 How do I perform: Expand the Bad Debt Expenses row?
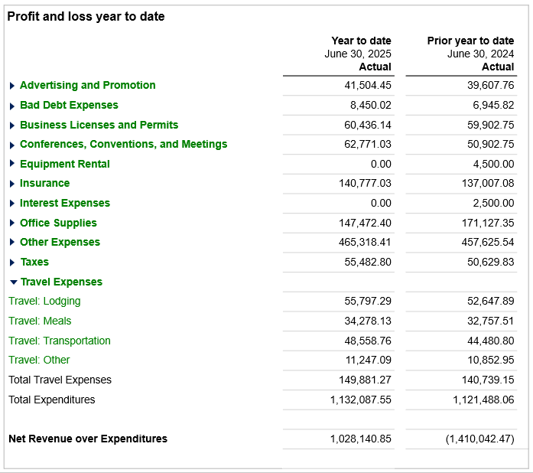(12, 106)
